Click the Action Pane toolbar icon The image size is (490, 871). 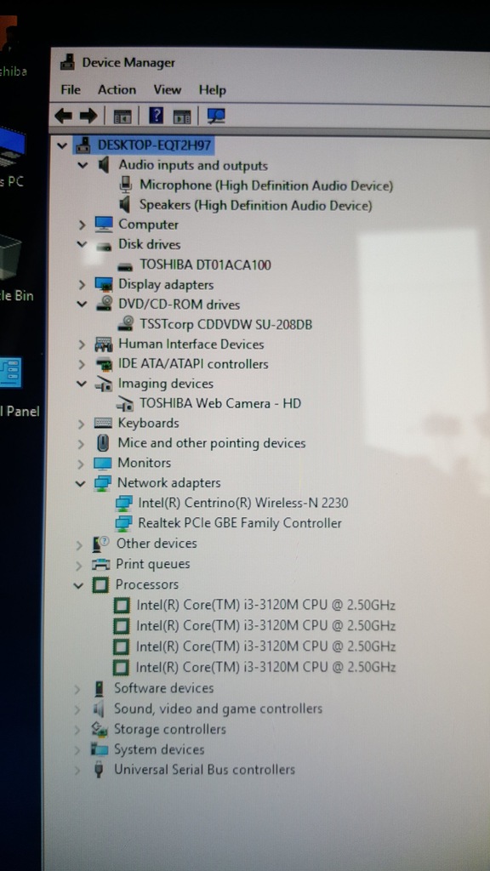(182, 116)
